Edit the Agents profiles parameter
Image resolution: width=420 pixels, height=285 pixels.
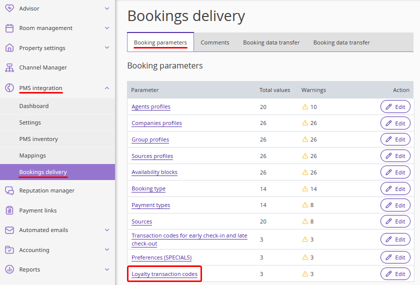[x=395, y=107]
